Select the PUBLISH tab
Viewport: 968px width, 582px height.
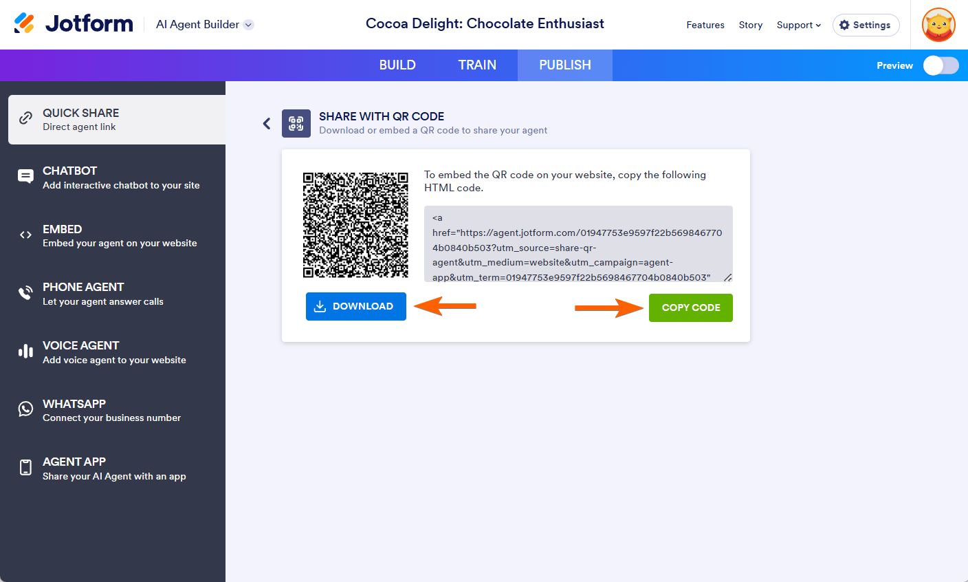565,65
